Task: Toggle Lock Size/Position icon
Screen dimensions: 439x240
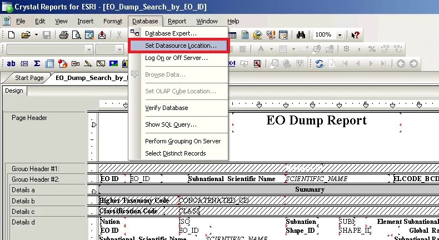Action: point(330,49)
